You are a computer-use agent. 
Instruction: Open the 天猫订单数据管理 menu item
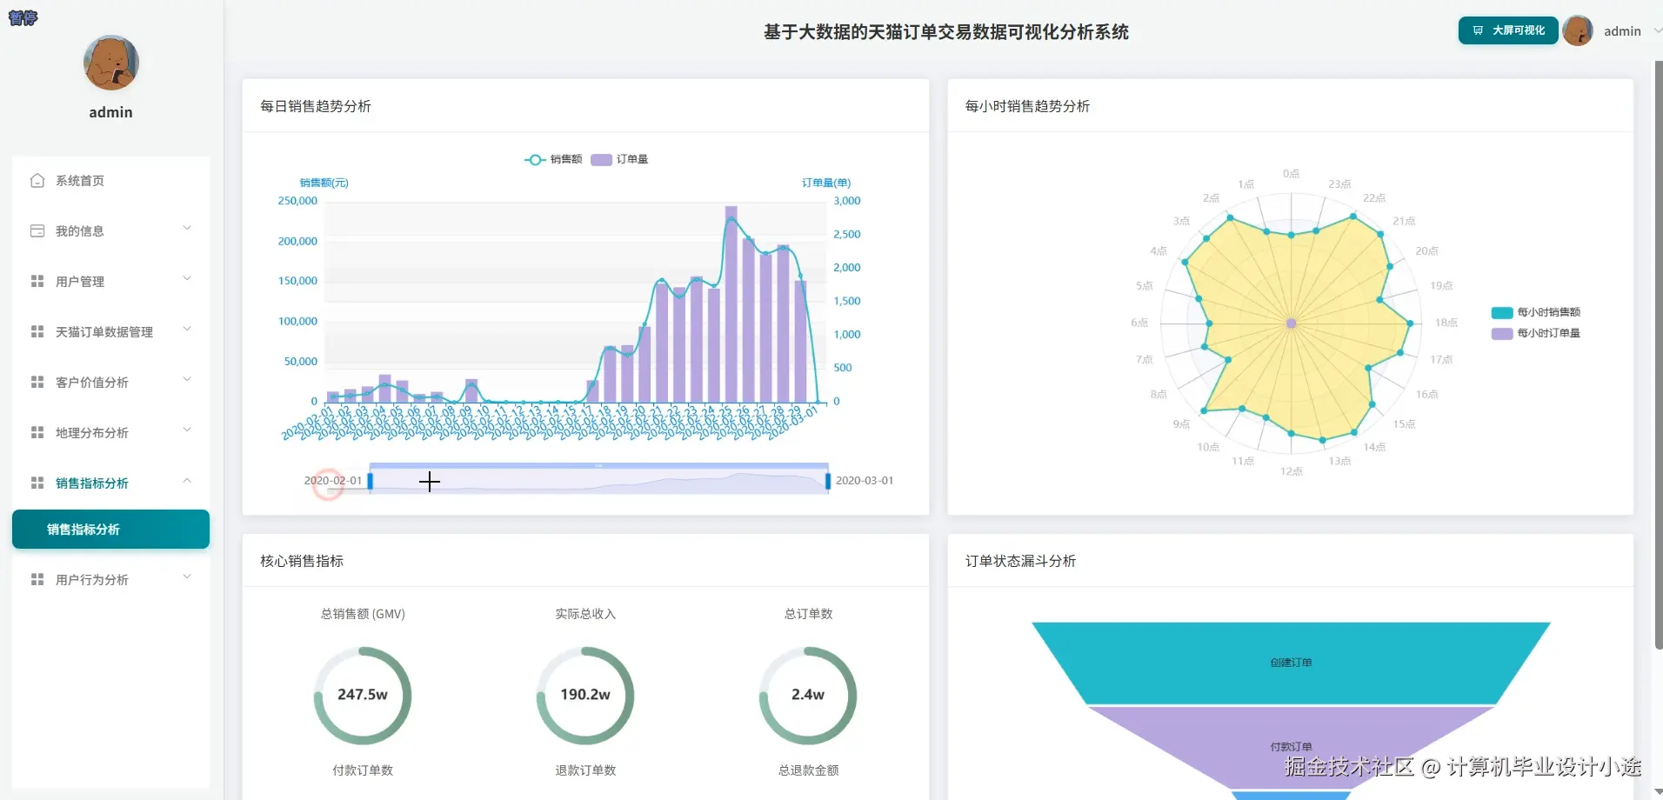coord(111,332)
